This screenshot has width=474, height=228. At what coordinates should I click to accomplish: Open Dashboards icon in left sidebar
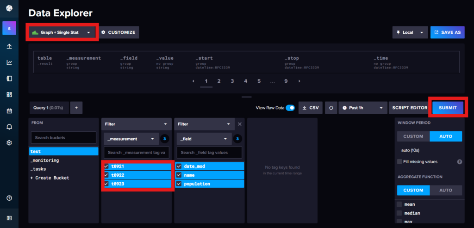click(x=9, y=95)
